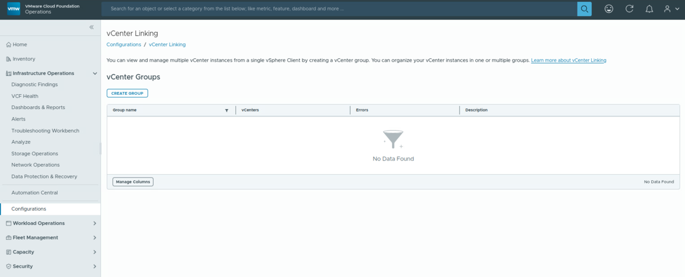Click the CREATE GROUP button

point(127,93)
